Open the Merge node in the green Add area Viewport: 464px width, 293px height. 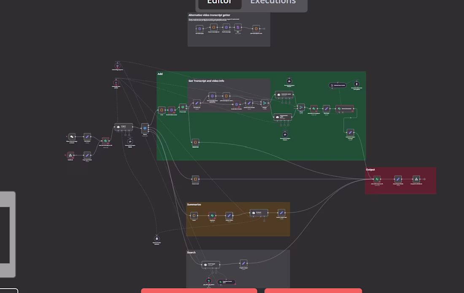point(300,107)
